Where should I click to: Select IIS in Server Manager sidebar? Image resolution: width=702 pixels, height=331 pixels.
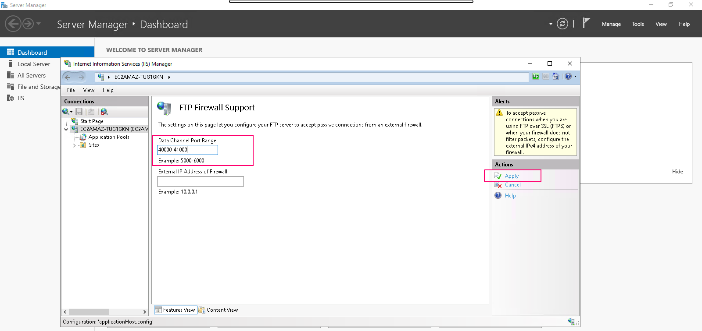point(21,98)
